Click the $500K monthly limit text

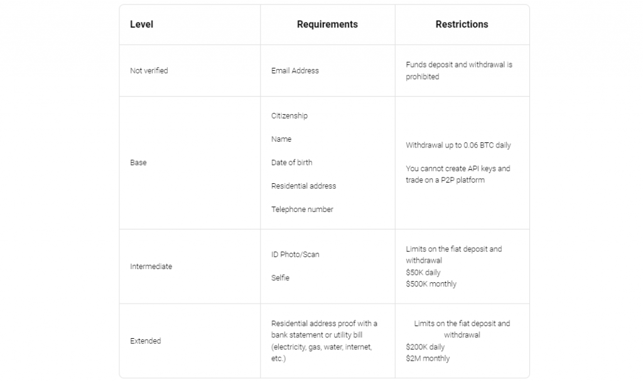pyautogui.click(x=431, y=284)
